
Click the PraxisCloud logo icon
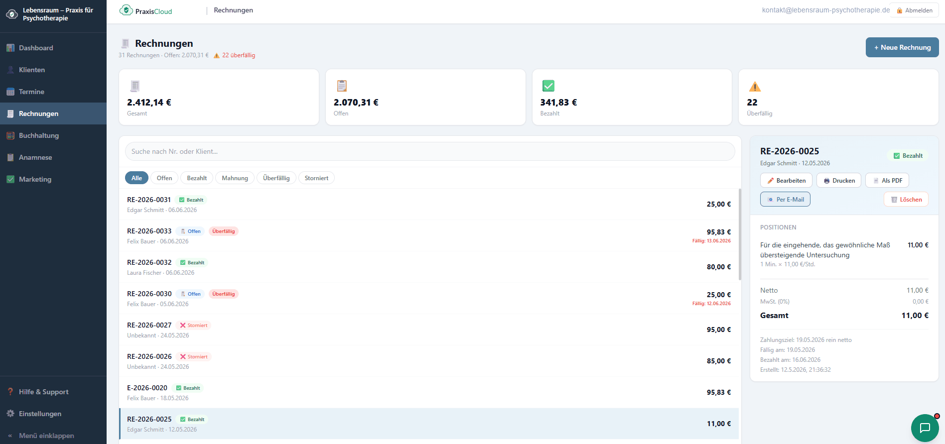coord(126,10)
